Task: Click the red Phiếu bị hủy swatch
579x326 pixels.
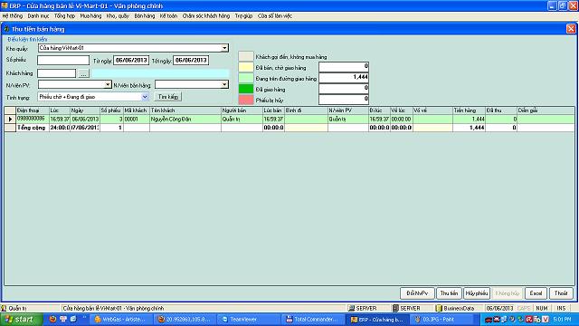Action: pyautogui.click(x=246, y=100)
